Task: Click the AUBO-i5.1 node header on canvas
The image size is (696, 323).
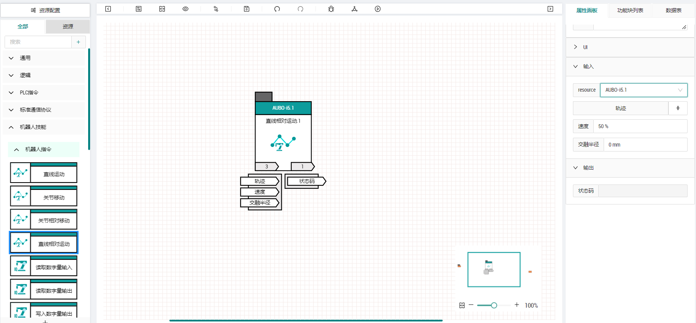Action: coord(283,108)
